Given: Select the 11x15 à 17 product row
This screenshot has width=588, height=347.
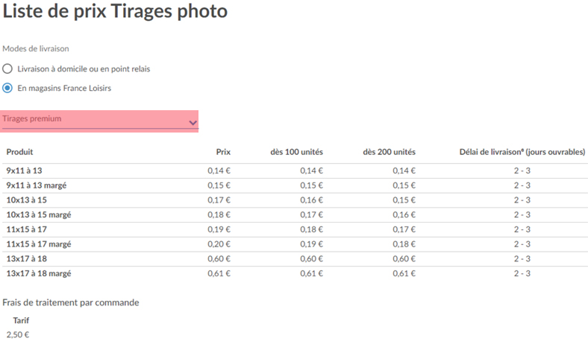Looking at the screenshot, I should pos(294,229).
